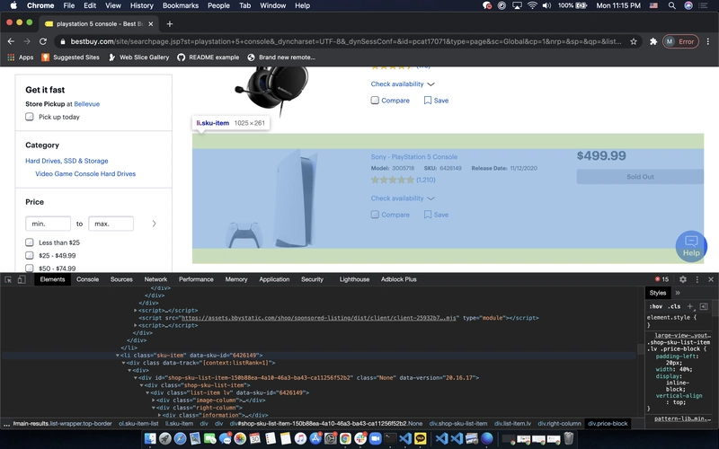
Task: Open Video Game Console Hard Drives category
Action: (85, 173)
